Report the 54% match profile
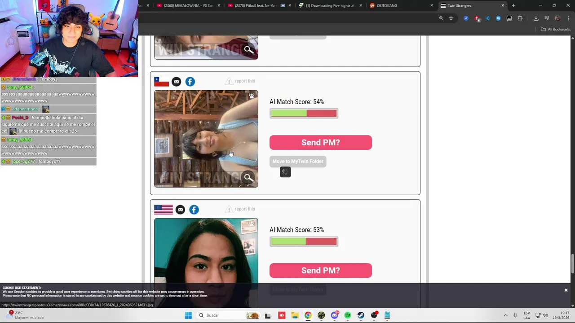This screenshot has height=323, width=575. 240,81
